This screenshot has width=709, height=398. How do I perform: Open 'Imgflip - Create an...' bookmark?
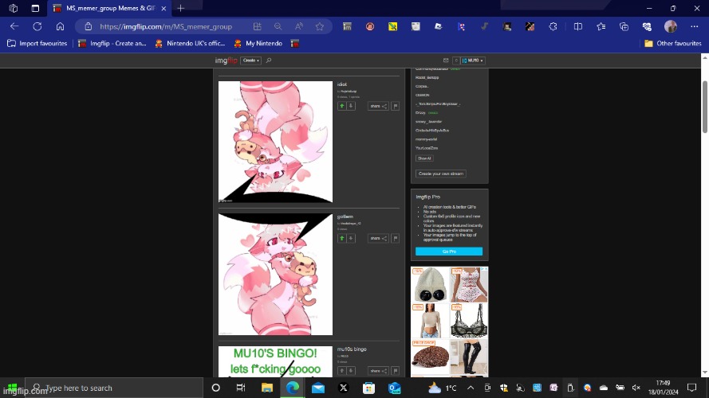112,43
